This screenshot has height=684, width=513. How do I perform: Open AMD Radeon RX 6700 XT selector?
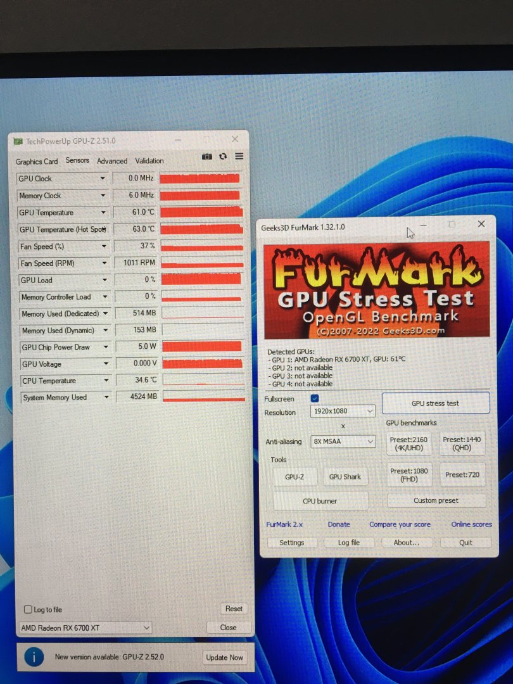point(85,628)
